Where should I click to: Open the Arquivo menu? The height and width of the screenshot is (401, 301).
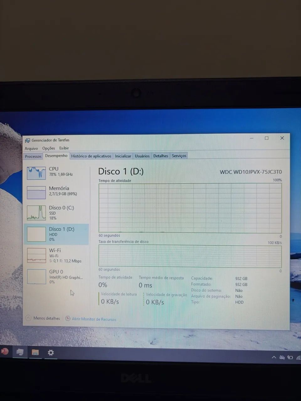[x=31, y=148]
